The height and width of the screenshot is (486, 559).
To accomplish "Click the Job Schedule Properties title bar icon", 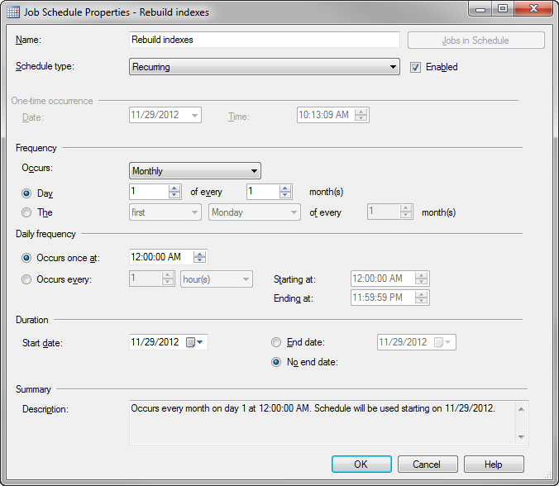I will [13, 12].
